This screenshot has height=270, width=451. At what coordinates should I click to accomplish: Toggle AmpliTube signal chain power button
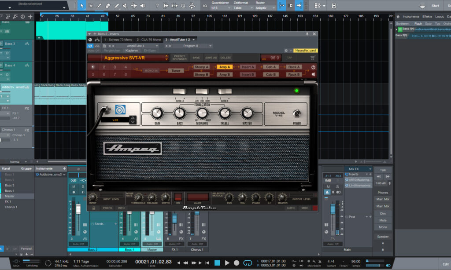pos(313,67)
